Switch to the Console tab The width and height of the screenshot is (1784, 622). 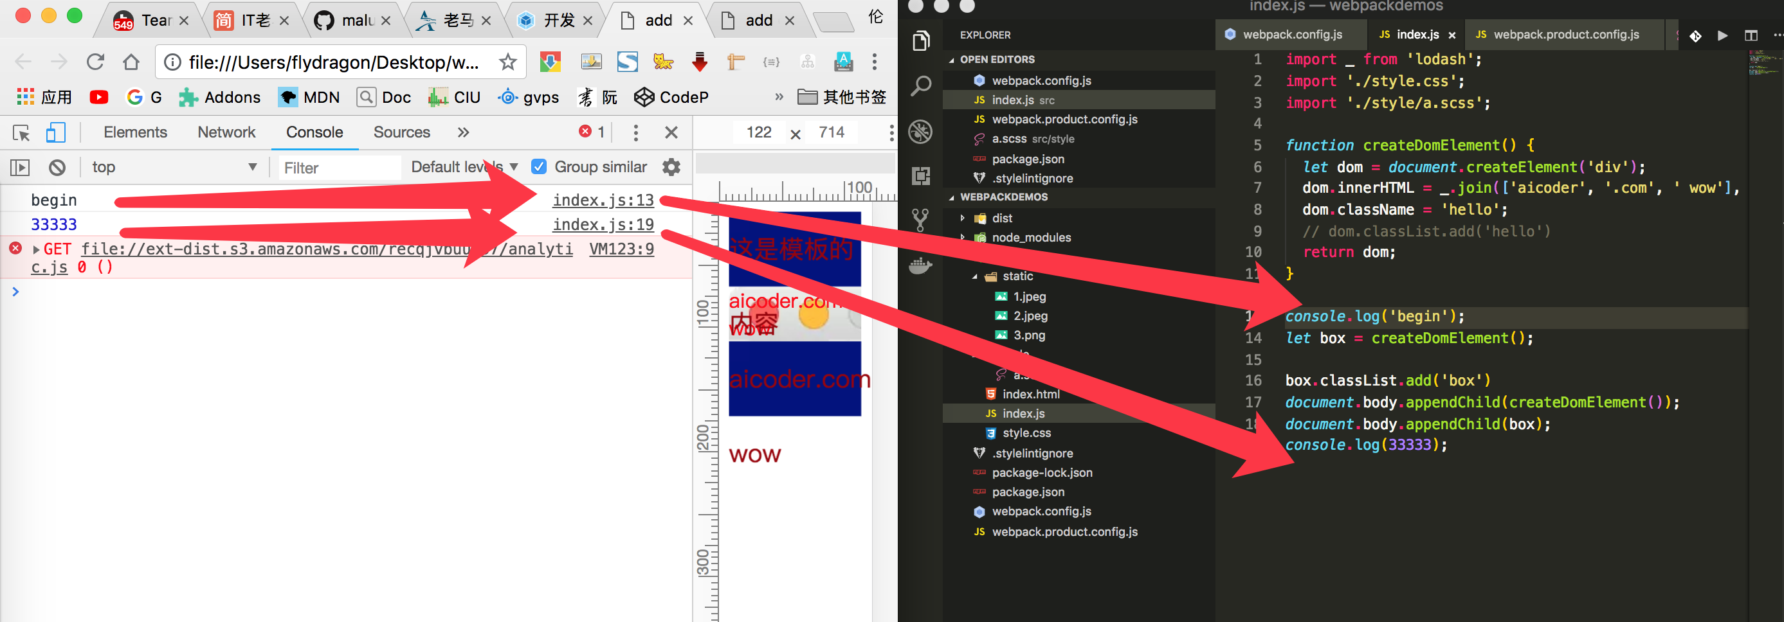click(x=314, y=132)
